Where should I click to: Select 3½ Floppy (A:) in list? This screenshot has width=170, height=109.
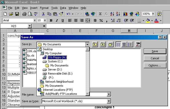point(57,57)
